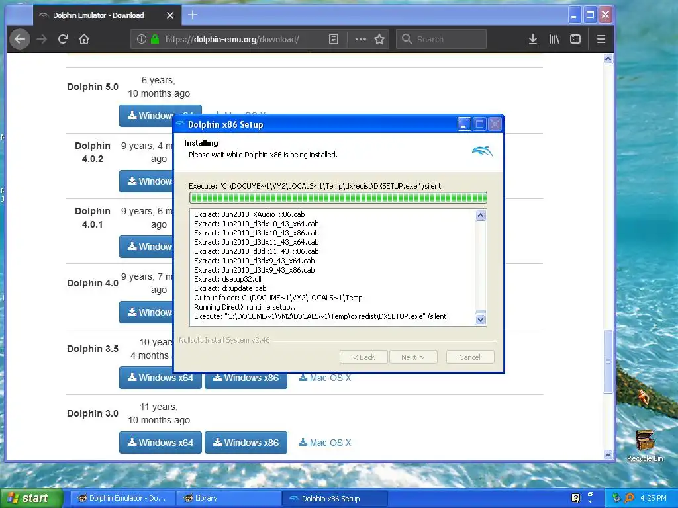Open Dolphin 3.5 Mac OS X link
Viewport: 678px width, 508px height.
tap(324, 378)
